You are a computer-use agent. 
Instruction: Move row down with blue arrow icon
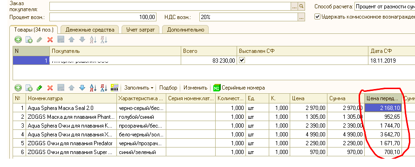point(82,88)
